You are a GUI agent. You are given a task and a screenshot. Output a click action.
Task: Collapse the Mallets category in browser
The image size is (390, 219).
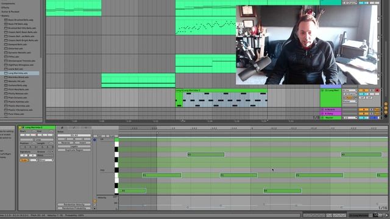click(1, 16)
